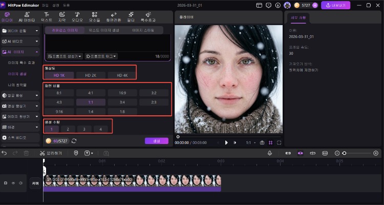
Task: Take a snapshot with the camera icon
Action: tap(262, 142)
